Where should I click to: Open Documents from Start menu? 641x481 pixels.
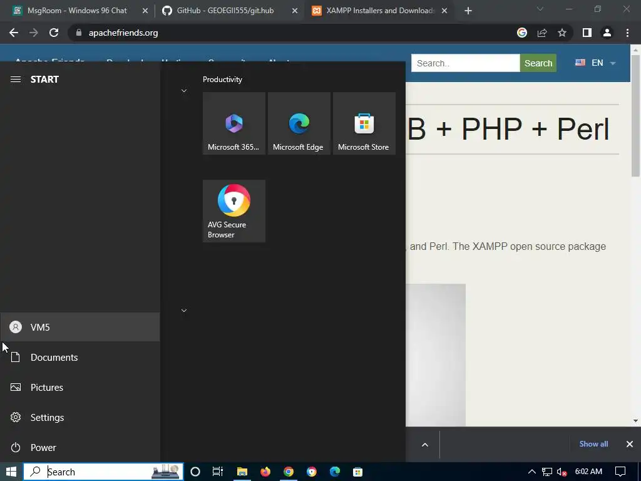point(80,358)
